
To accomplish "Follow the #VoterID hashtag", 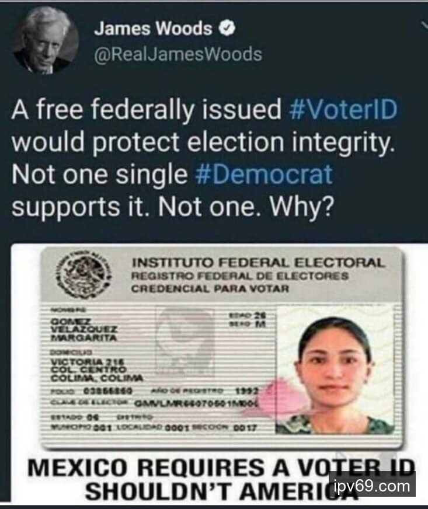I will [x=343, y=109].
